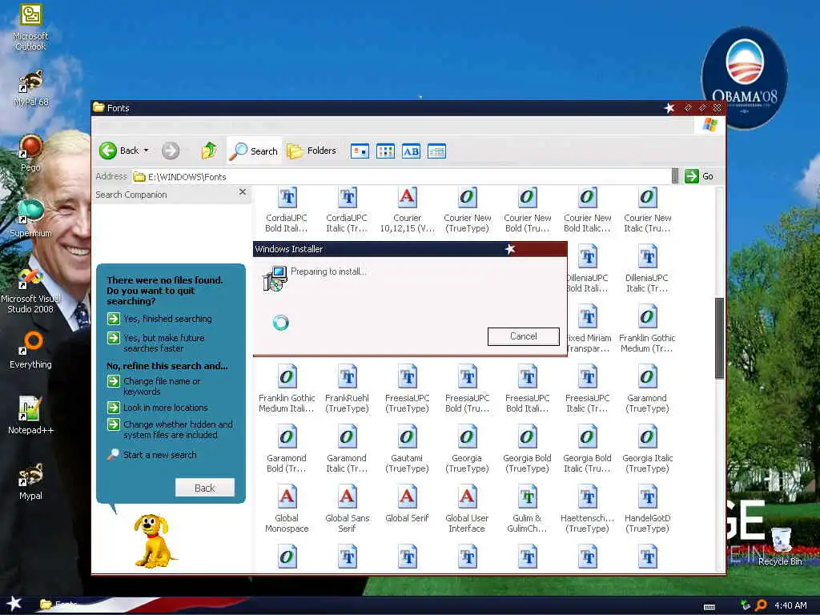The width and height of the screenshot is (820, 615).
Task: Click the Back button in Search Companion
Action: pyautogui.click(x=204, y=488)
